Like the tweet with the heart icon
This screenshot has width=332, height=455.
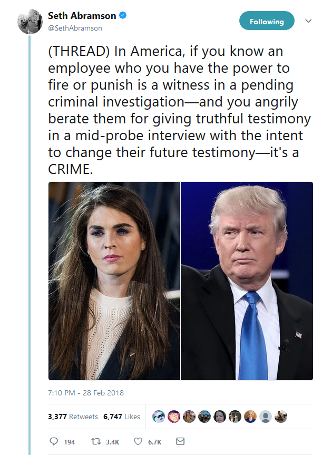click(x=138, y=441)
